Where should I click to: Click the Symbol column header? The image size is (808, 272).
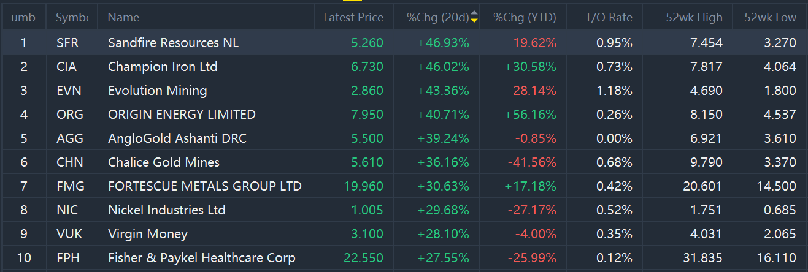tap(72, 18)
